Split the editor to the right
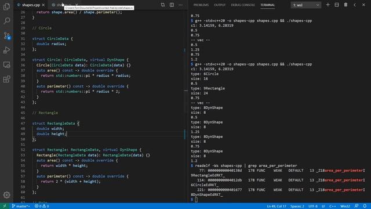The image size is (371, 209). pos(172,5)
